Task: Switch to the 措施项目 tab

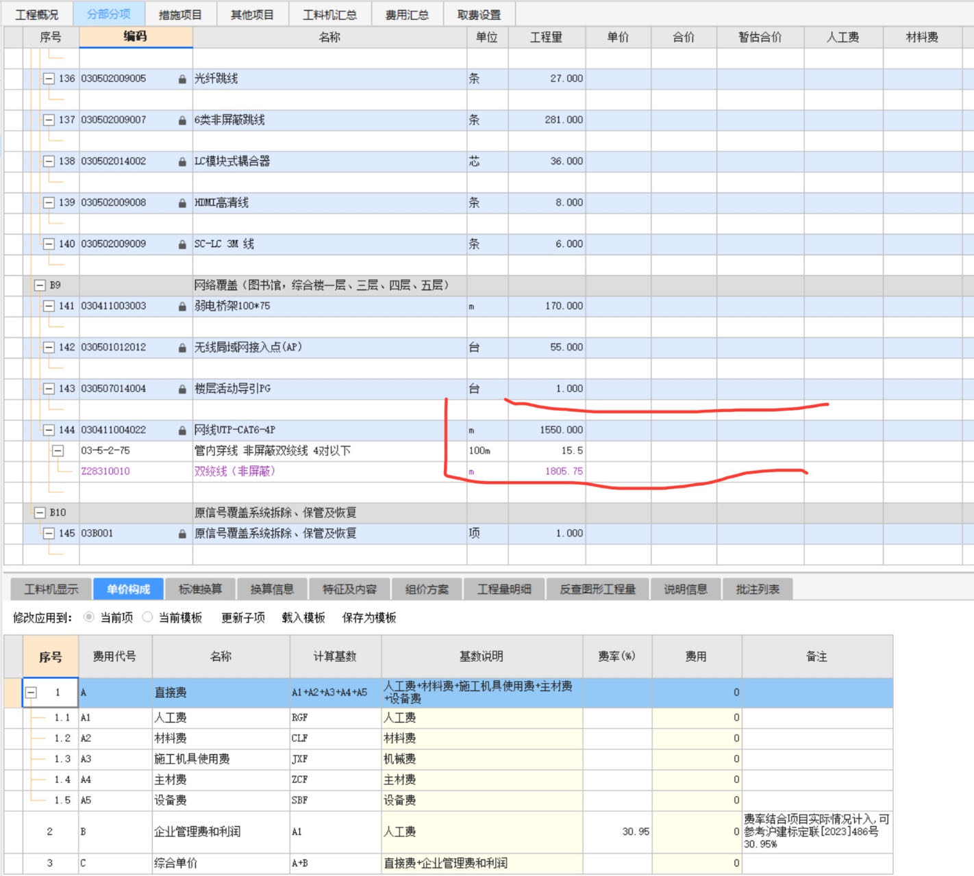Action: [180, 14]
